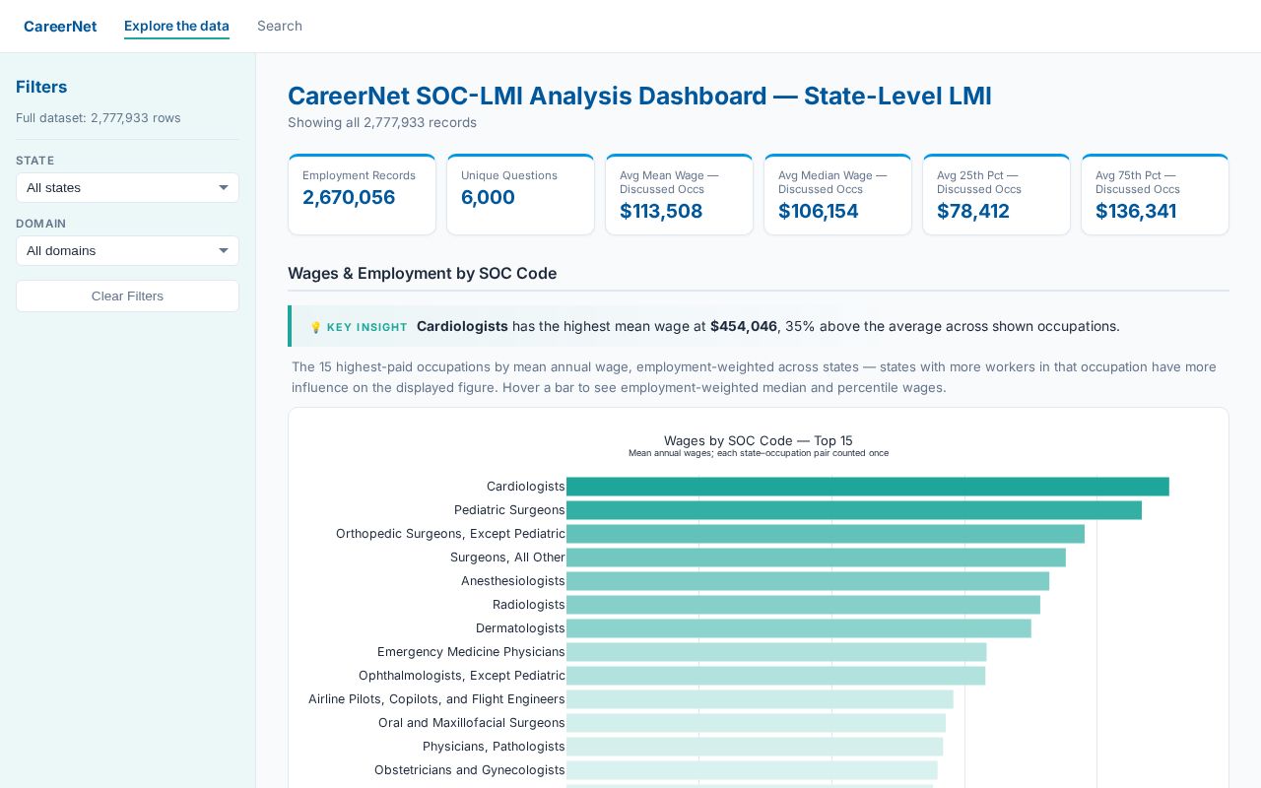Click the Avg Mean Wage card value $113,508
The image size is (1261, 788).
tap(661, 211)
